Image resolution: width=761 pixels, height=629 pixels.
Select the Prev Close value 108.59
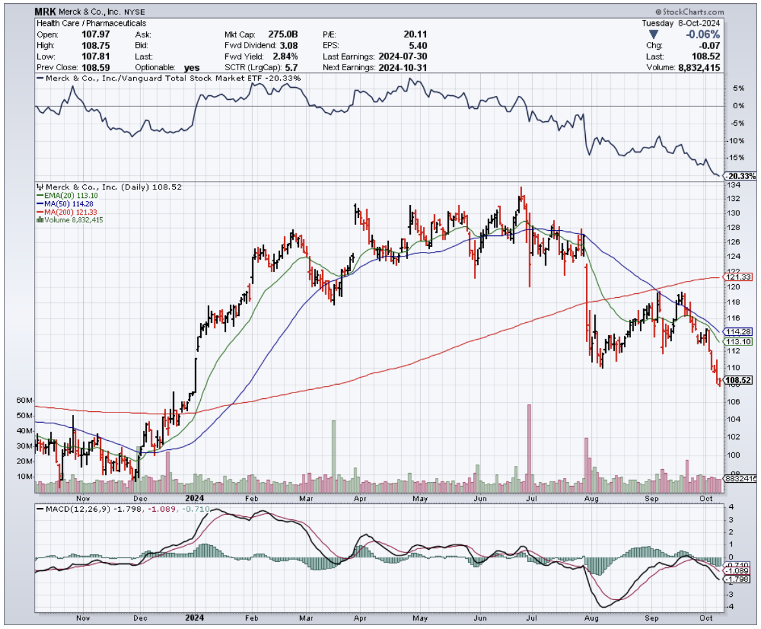click(x=96, y=68)
